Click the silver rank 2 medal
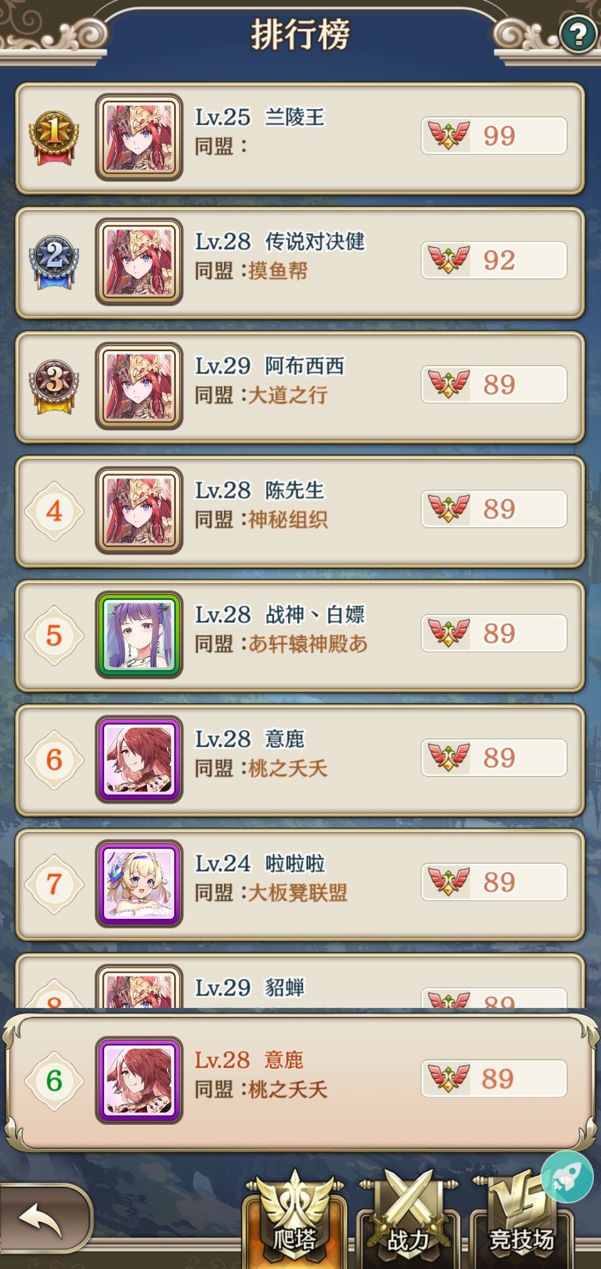 (x=54, y=262)
